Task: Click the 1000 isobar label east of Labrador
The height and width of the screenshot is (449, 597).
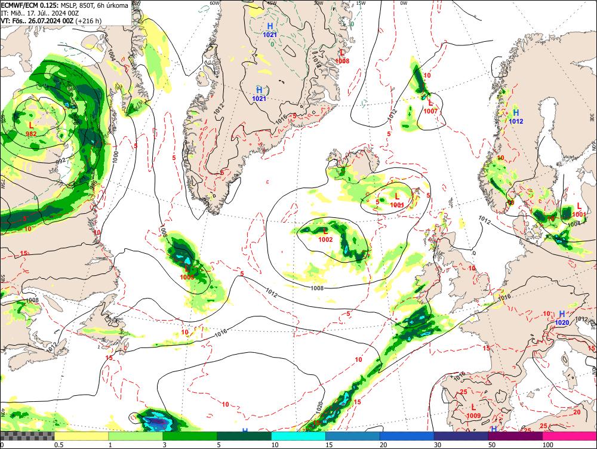Action: (115, 157)
